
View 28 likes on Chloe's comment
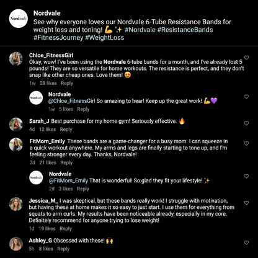click(x=48, y=83)
